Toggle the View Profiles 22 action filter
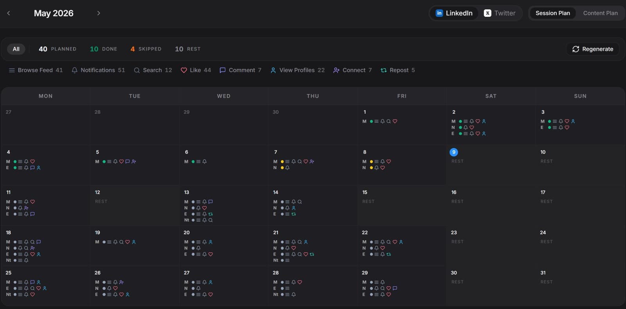The width and height of the screenshot is (626, 309). (x=297, y=70)
